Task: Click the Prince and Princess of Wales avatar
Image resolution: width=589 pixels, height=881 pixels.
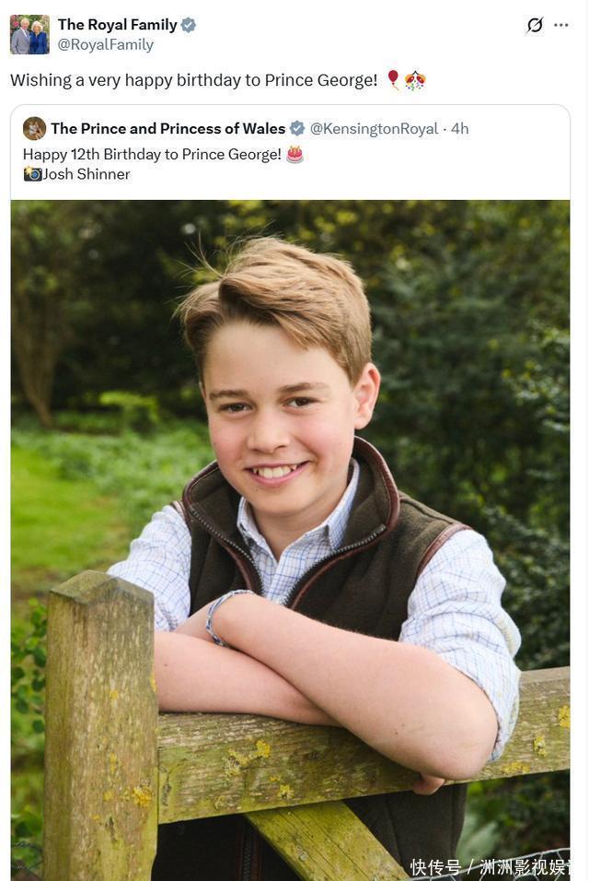Action: point(34,128)
